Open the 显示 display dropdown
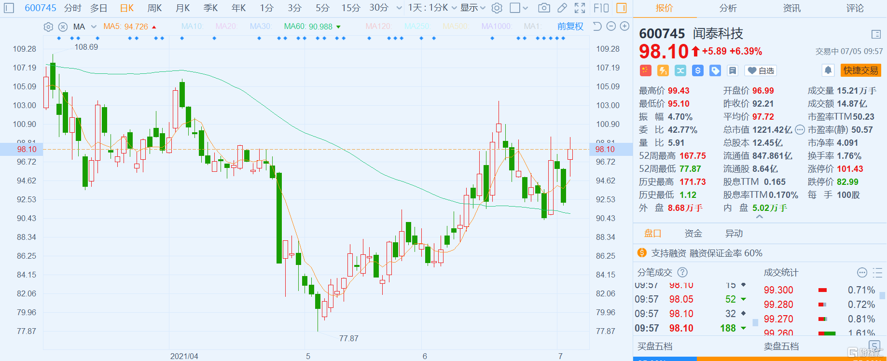Screen dimensions: 887x361 pyautogui.click(x=473, y=8)
